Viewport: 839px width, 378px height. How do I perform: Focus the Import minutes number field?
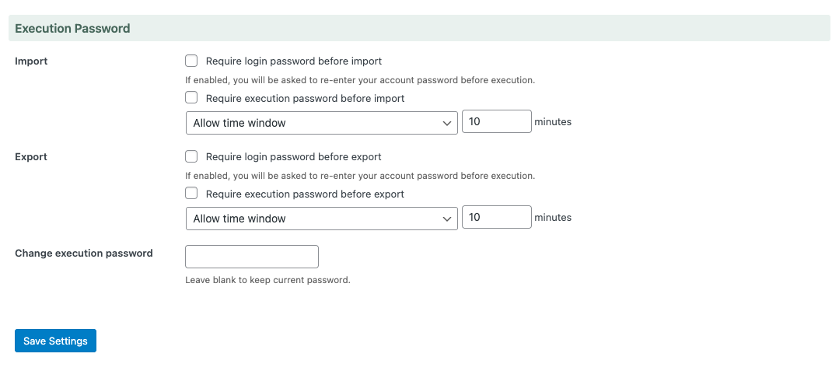496,122
